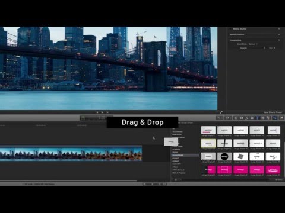Select title thumbnail with pink underline
Image resolution: width=285 pixels, height=213 pixels.
(x=208, y=130)
